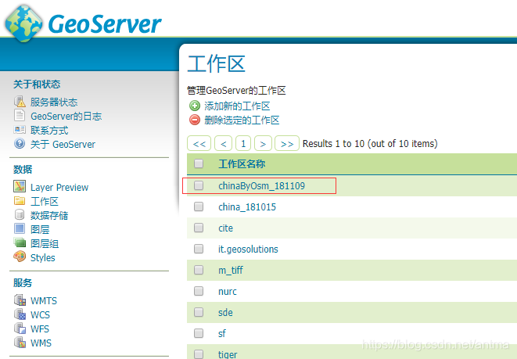This screenshot has width=517, height=359.
Task: Open the china_181015 workspace
Action: pyautogui.click(x=246, y=206)
